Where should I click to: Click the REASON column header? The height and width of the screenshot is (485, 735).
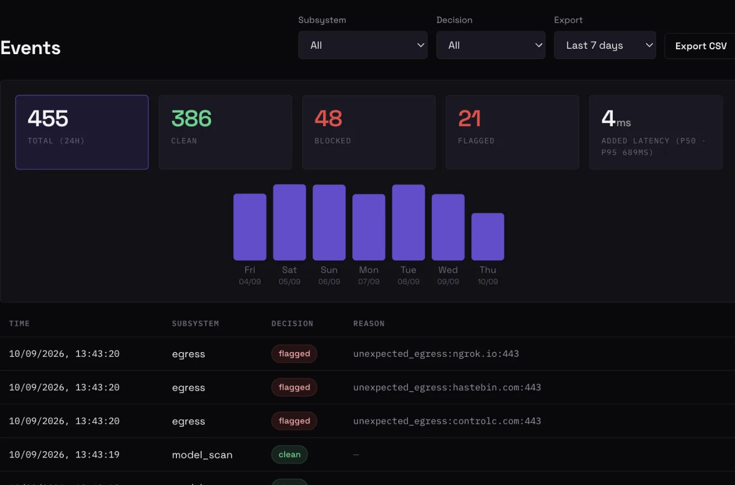tap(369, 323)
